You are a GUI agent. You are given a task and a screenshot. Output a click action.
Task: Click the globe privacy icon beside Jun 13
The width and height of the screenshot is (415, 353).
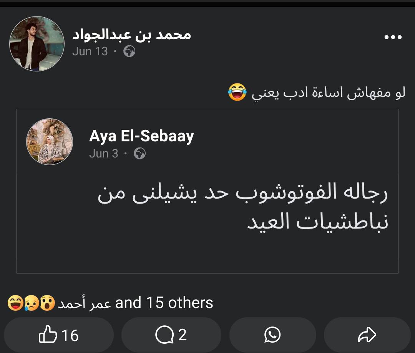(129, 51)
